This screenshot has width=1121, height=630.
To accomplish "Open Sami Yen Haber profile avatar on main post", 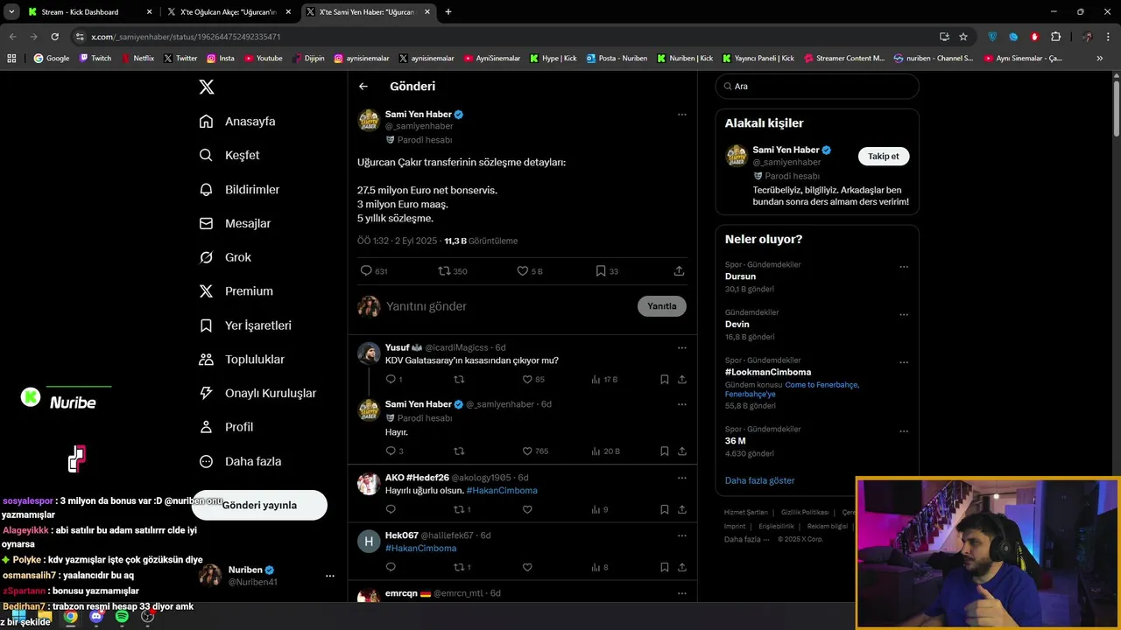I will pos(369,121).
